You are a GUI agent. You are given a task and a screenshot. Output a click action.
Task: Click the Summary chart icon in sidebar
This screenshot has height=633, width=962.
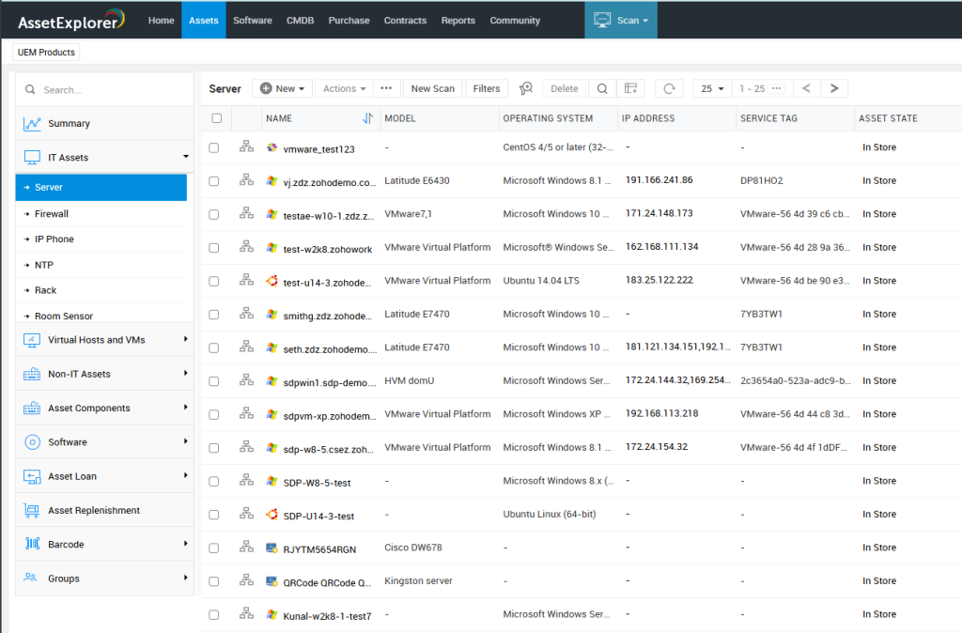pyautogui.click(x=32, y=124)
